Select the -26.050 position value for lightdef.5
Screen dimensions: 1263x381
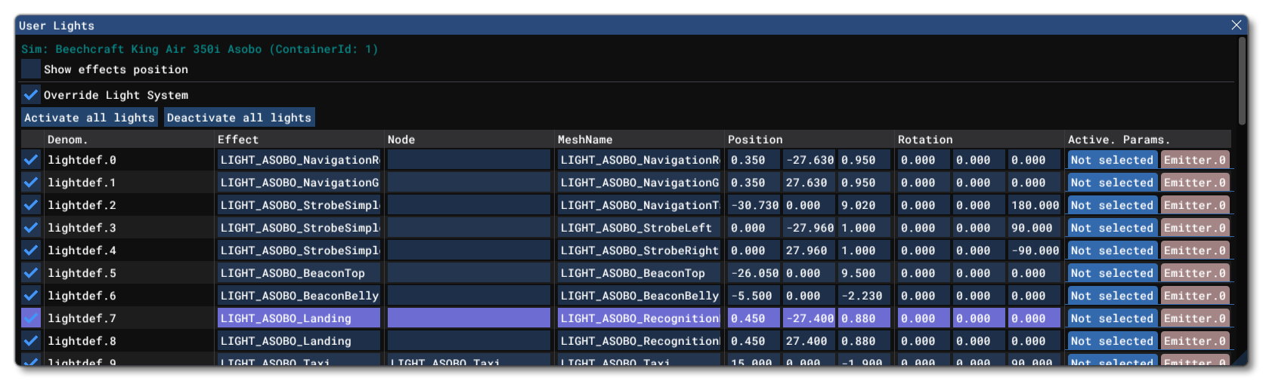click(x=754, y=273)
